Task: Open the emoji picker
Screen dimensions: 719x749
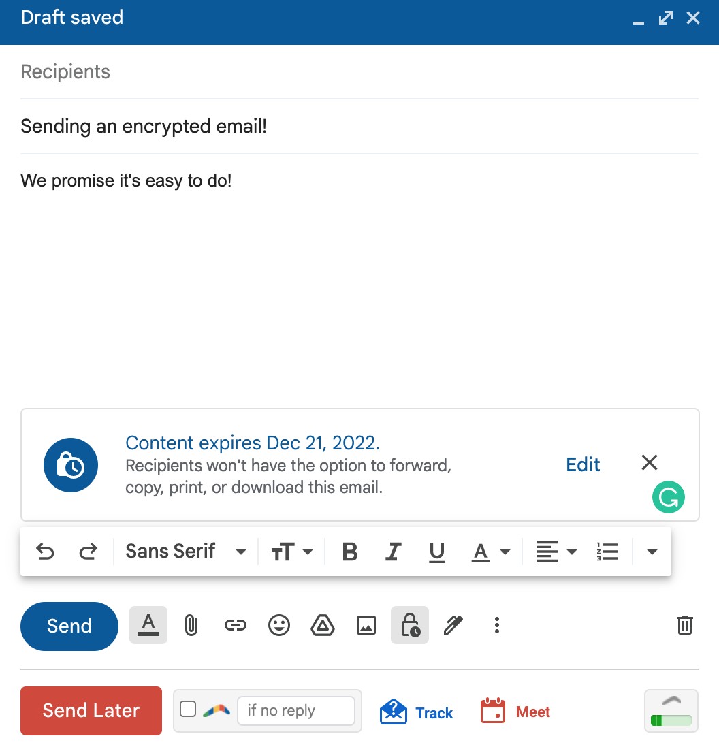Action: [x=278, y=625]
